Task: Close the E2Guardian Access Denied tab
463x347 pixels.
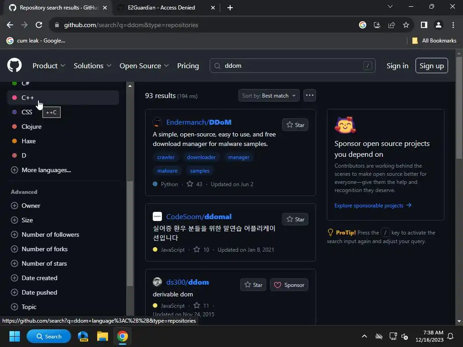Action: point(213,8)
